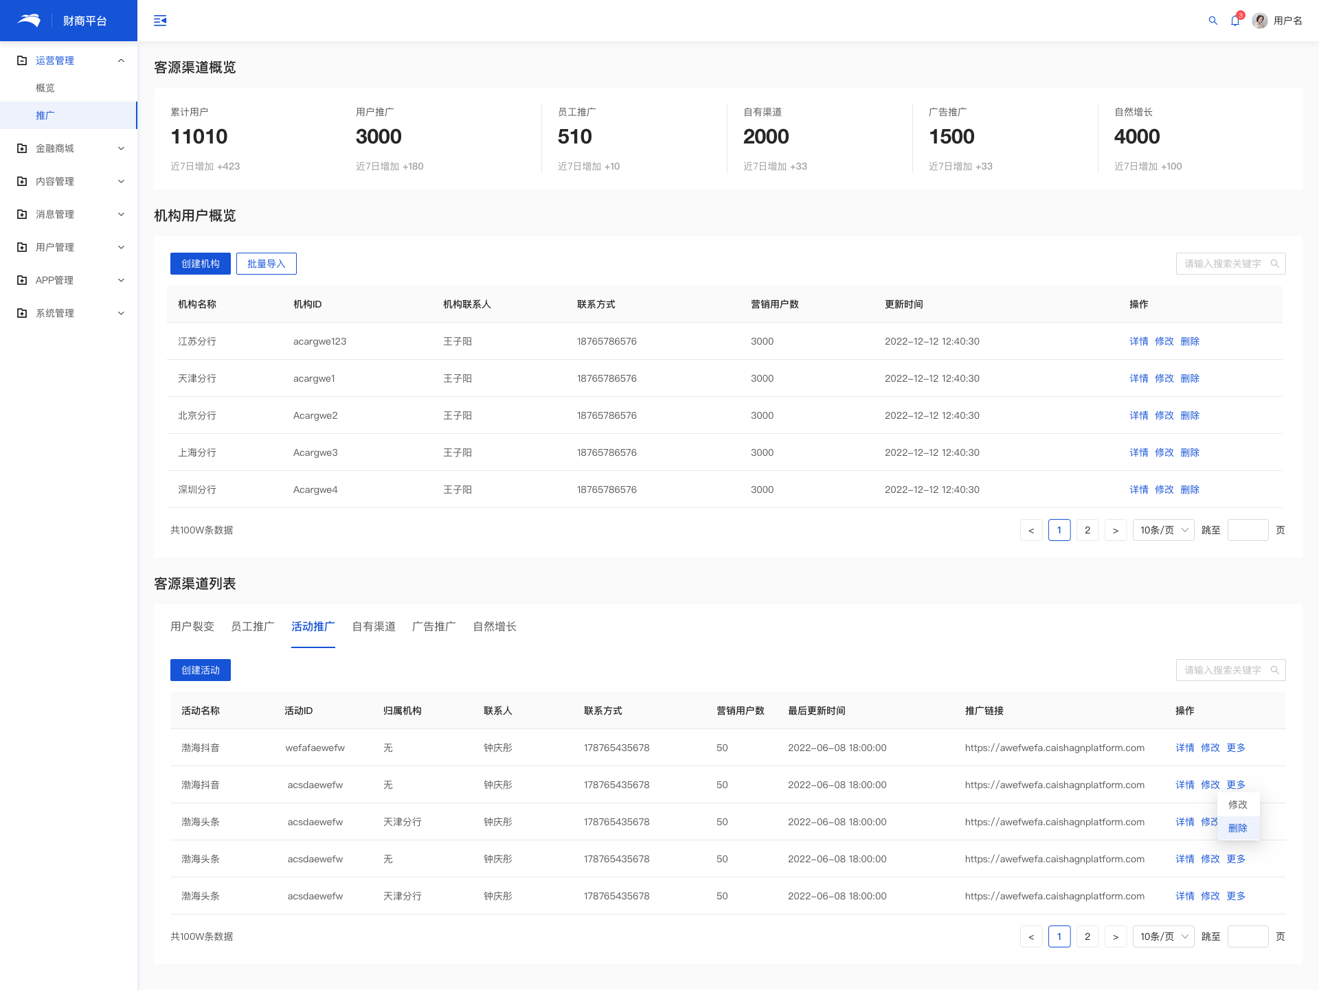Click the 用户名 label in header

point(1288,21)
